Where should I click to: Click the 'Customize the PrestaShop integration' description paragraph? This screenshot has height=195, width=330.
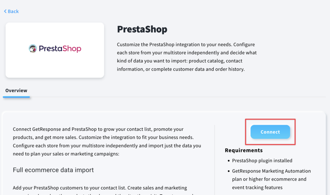187,57
